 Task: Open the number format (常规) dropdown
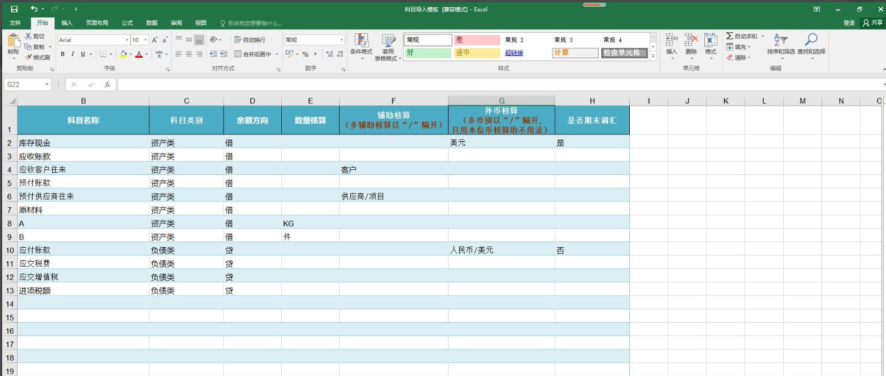point(341,40)
